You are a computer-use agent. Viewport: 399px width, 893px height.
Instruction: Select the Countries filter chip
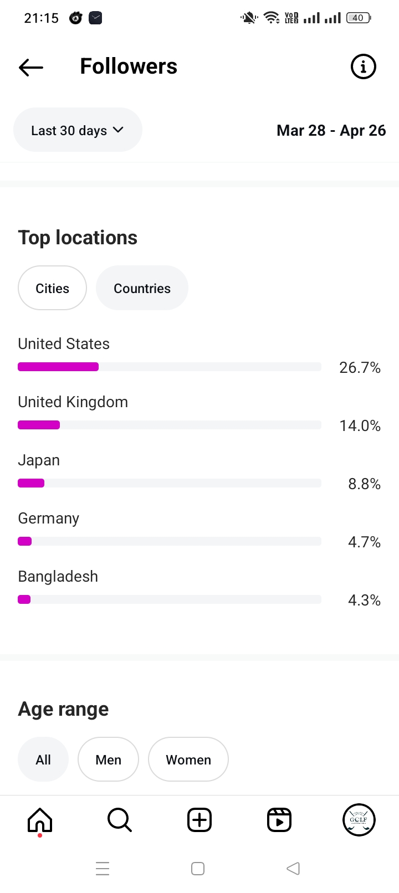pyautogui.click(x=142, y=288)
